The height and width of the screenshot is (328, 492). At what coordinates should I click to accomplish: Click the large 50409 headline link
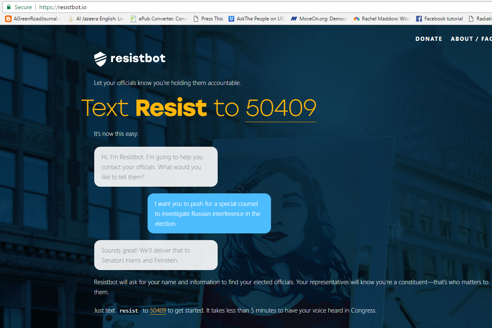[281, 108]
